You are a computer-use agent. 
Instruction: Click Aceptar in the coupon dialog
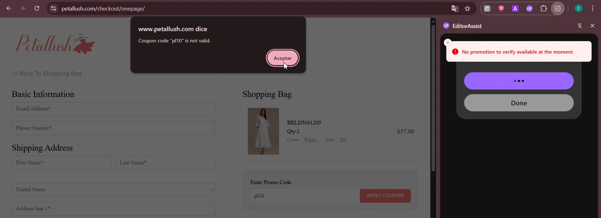click(282, 58)
